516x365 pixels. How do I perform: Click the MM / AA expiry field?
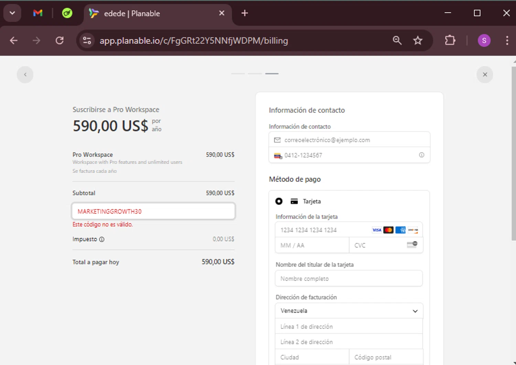[x=312, y=245]
